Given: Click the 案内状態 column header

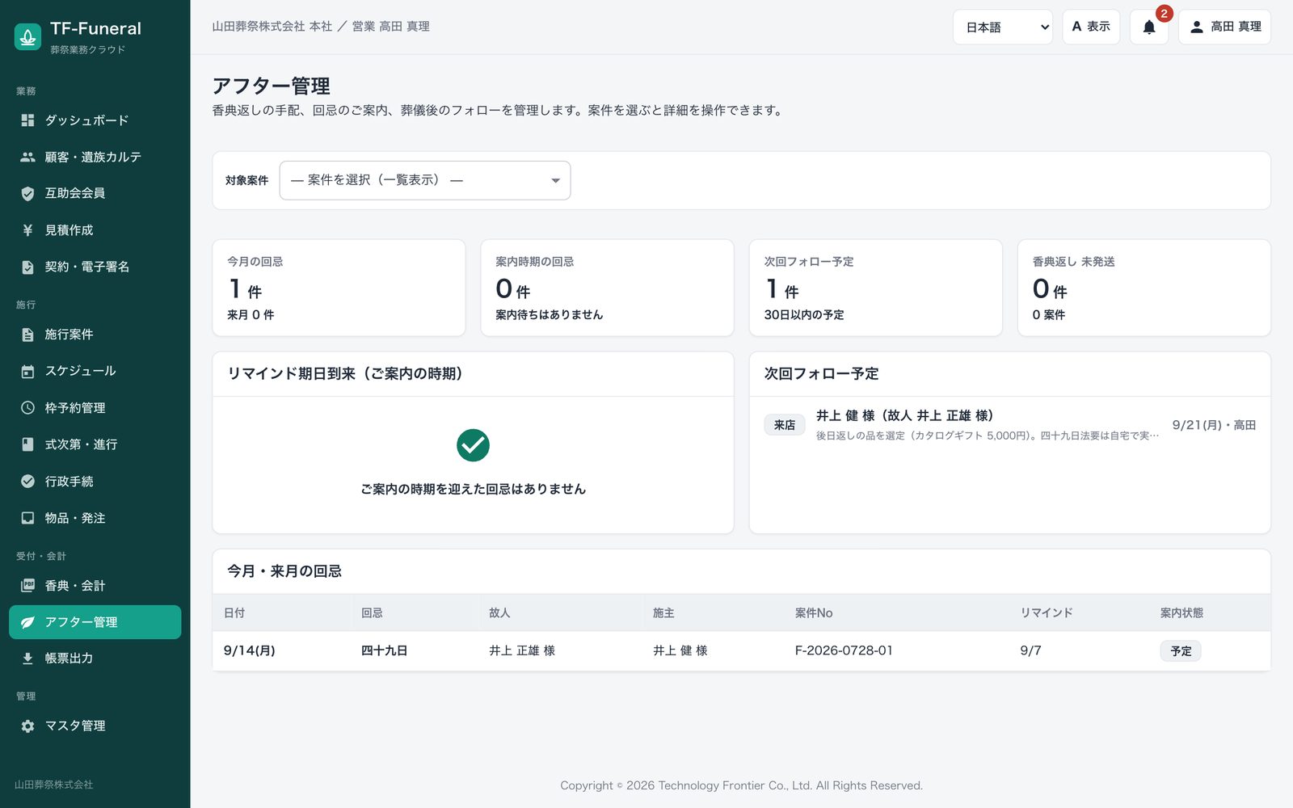Looking at the screenshot, I should 1181,613.
